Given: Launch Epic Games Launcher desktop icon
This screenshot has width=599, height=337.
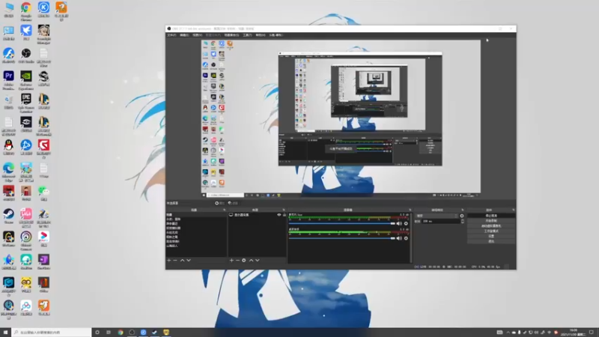Looking at the screenshot, I should point(26,103).
